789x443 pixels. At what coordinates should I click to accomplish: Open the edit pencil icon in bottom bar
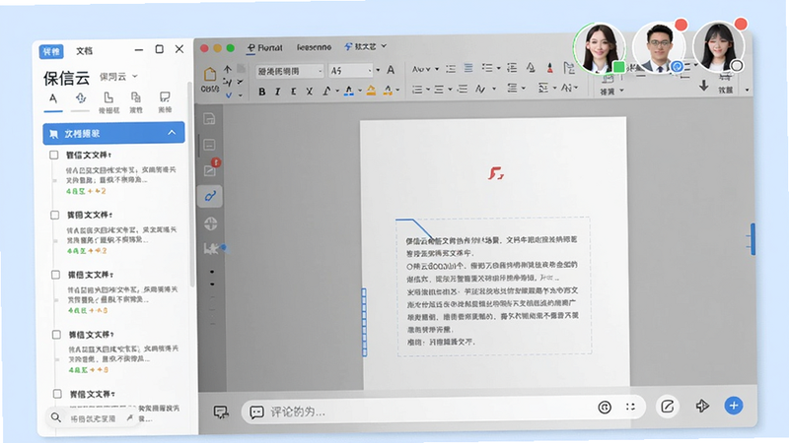pos(668,406)
